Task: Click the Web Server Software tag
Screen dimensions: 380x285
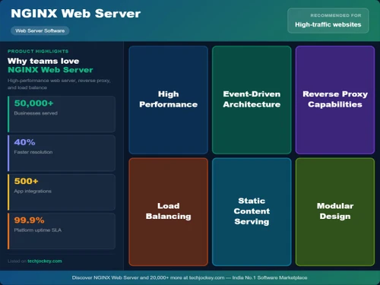Action: pyautogui.click(x=40, y=30)
